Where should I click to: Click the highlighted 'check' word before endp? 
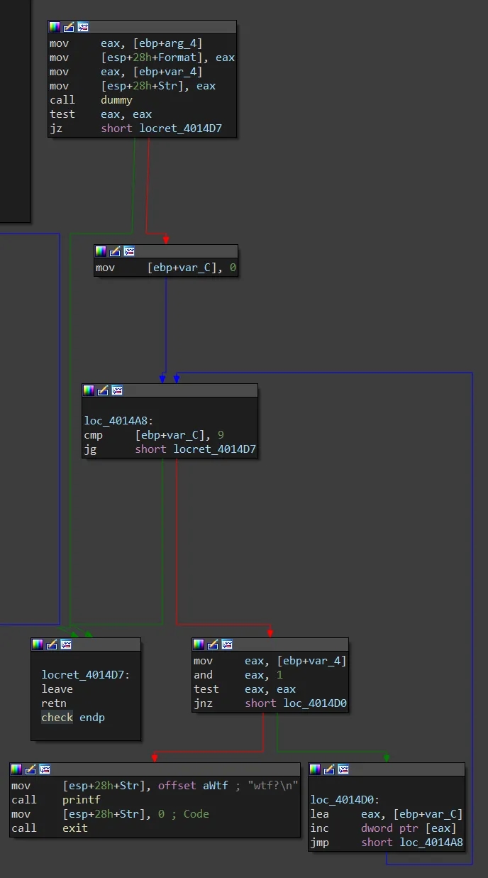57,718
